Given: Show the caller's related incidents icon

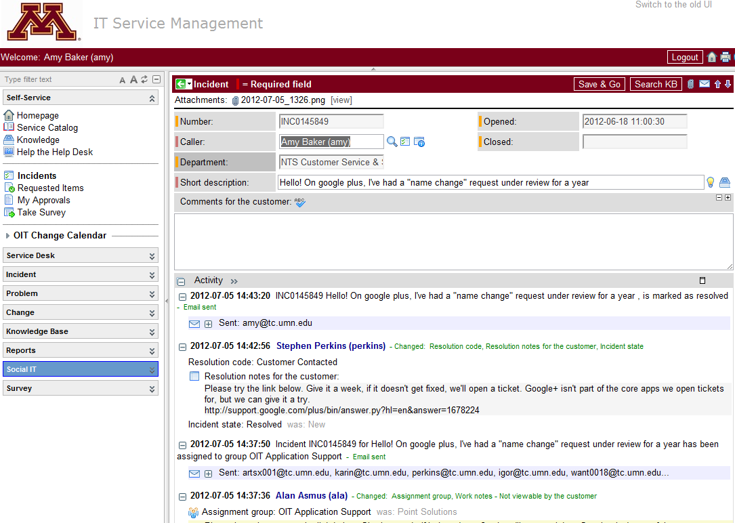Looking at the screenshot, I should pyautogui.click(x=405, y=142).
